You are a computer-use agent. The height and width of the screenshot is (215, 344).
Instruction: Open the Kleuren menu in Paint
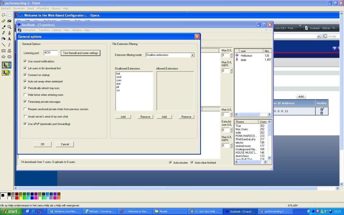(x=56, y=8)
